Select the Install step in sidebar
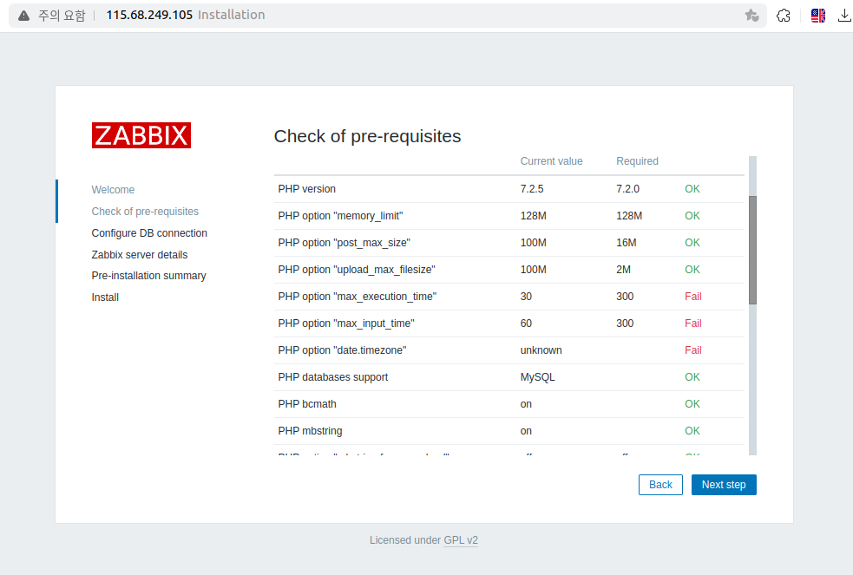This screenshot has width=853, height=575. tap(105, 297)
